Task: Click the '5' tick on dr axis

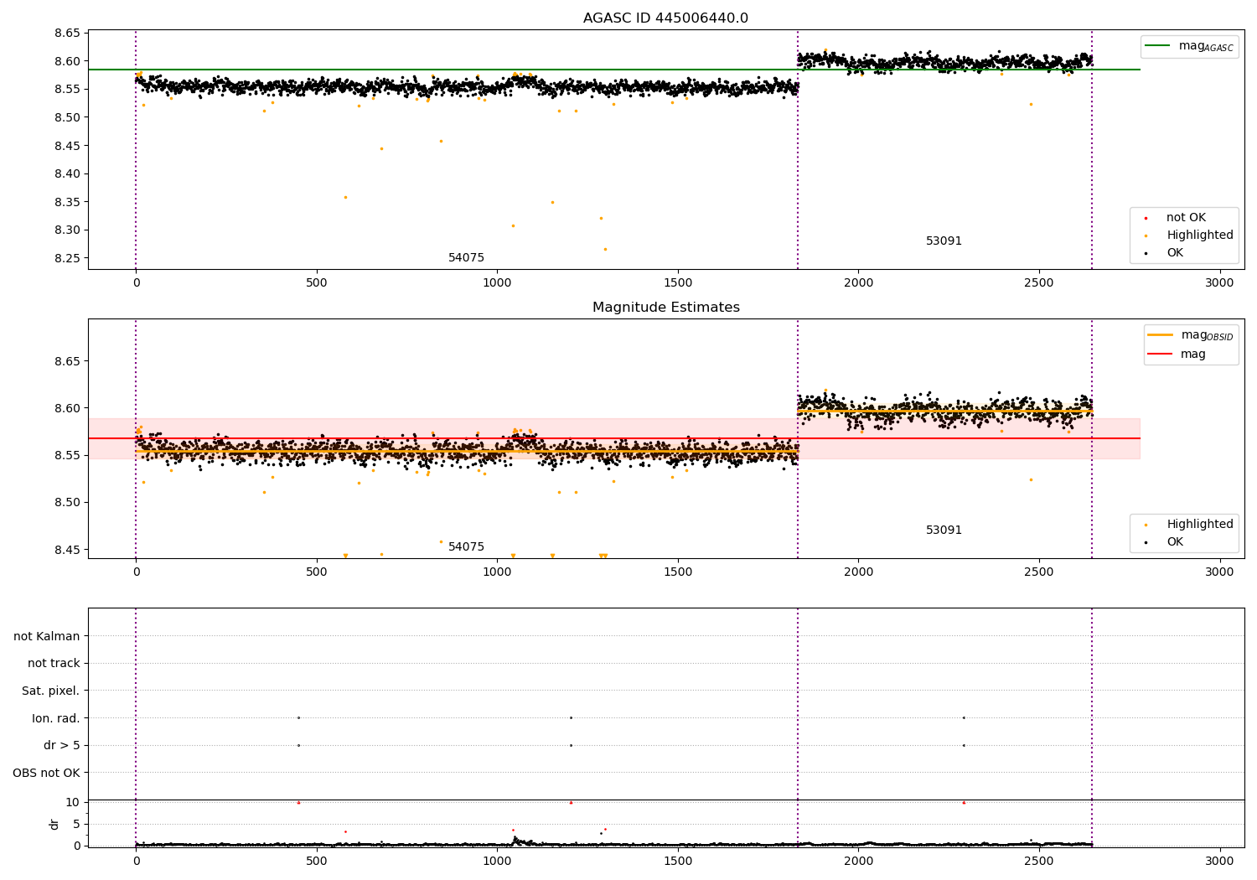Action: (x=76, y=824)
